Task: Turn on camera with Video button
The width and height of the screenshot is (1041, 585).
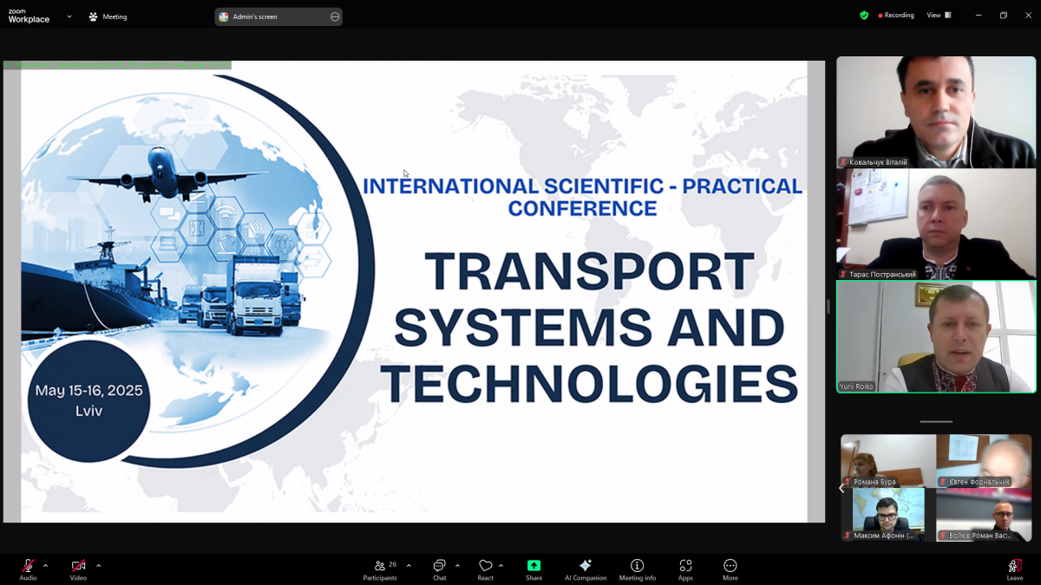Action: point(78,569)
